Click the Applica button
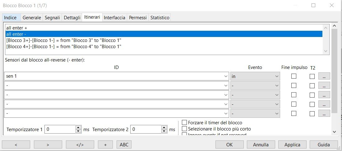This screenshot has height=151, width=342. click(292, 144)
